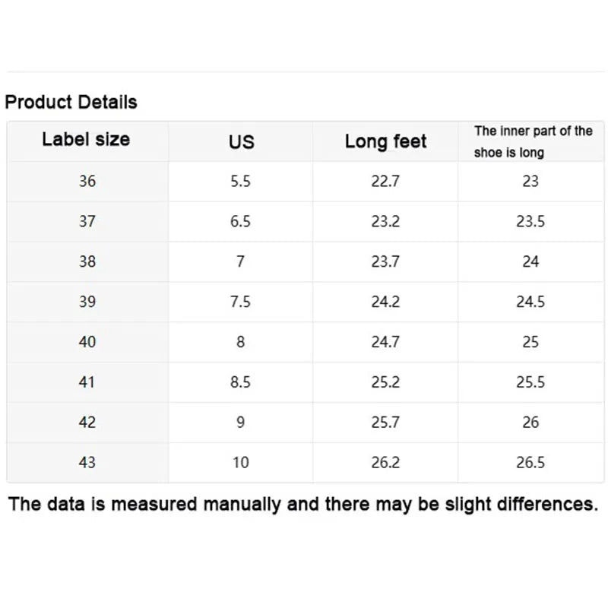Viewport: 608px width, 608px height.
Task: Click the US size 7.5 cell
Action: [240, 302]
